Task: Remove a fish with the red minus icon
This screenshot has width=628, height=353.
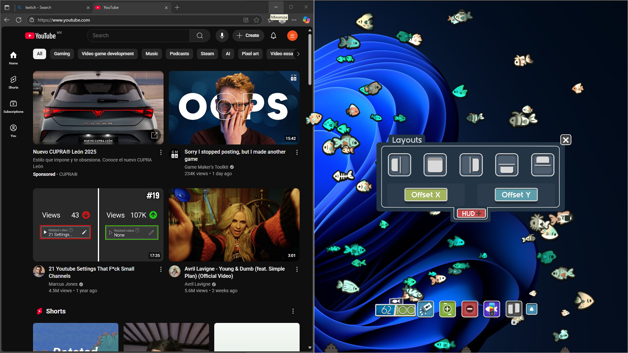Action: (x=470, y=309)
